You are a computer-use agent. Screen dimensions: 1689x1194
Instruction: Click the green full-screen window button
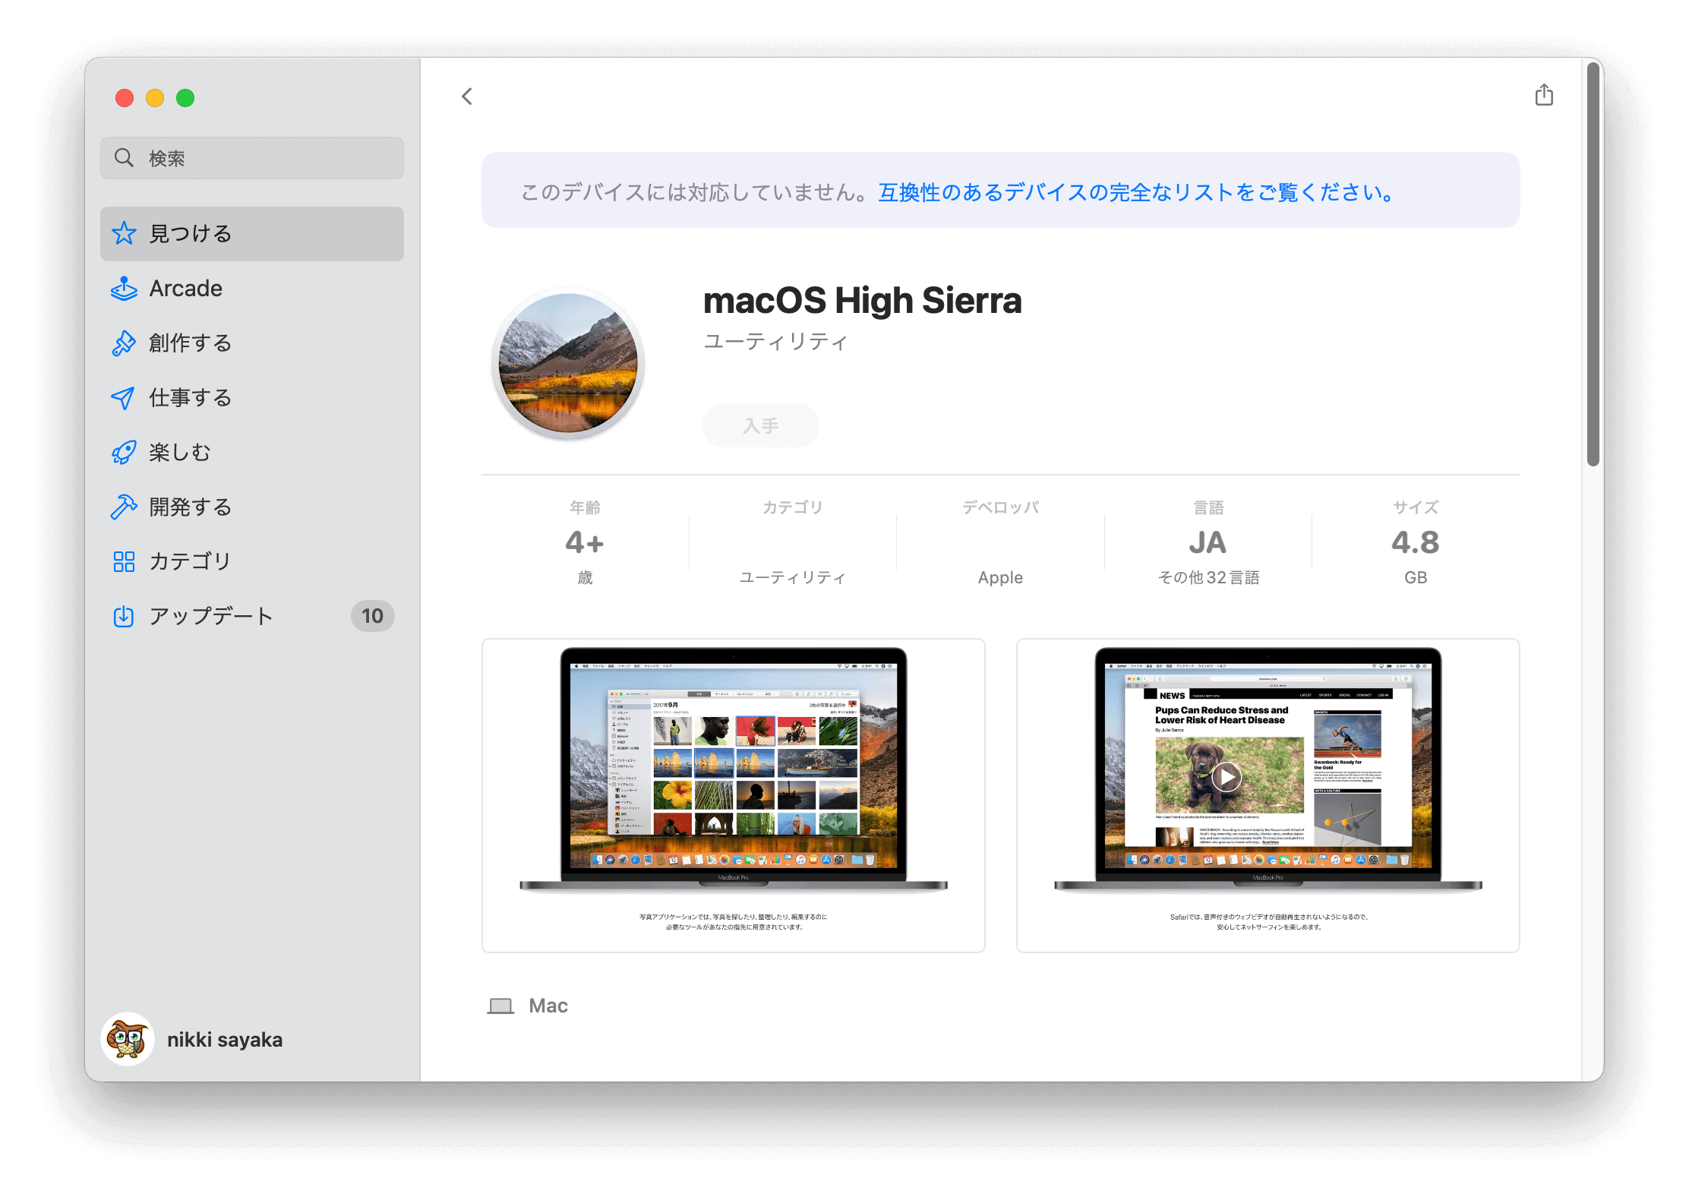click(x=185, y=98)
